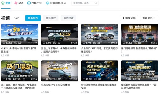Screen dimensions: 161x97
Task: Click 查看更多 to see more videos
Action: (x=149, y=18)
